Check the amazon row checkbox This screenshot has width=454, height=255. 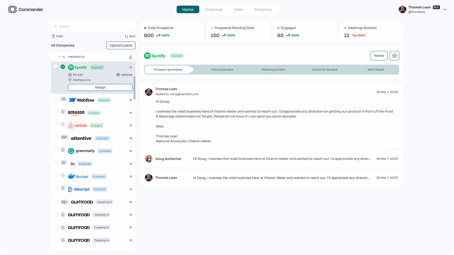tap(56, 111)
